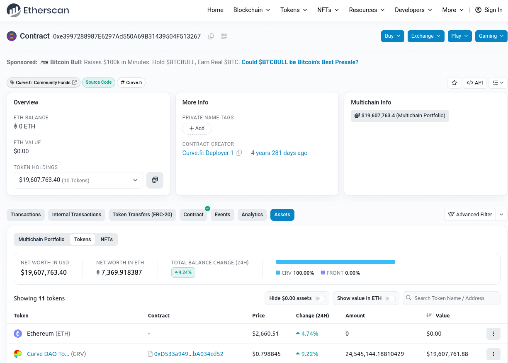
Task: Open the Curve.fi Community Funds external link
Action: coord(75,82)
